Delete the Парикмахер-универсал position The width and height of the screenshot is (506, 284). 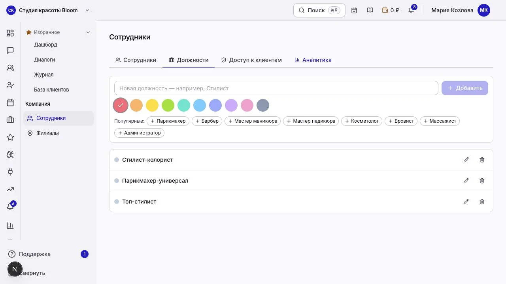[482, 181]
